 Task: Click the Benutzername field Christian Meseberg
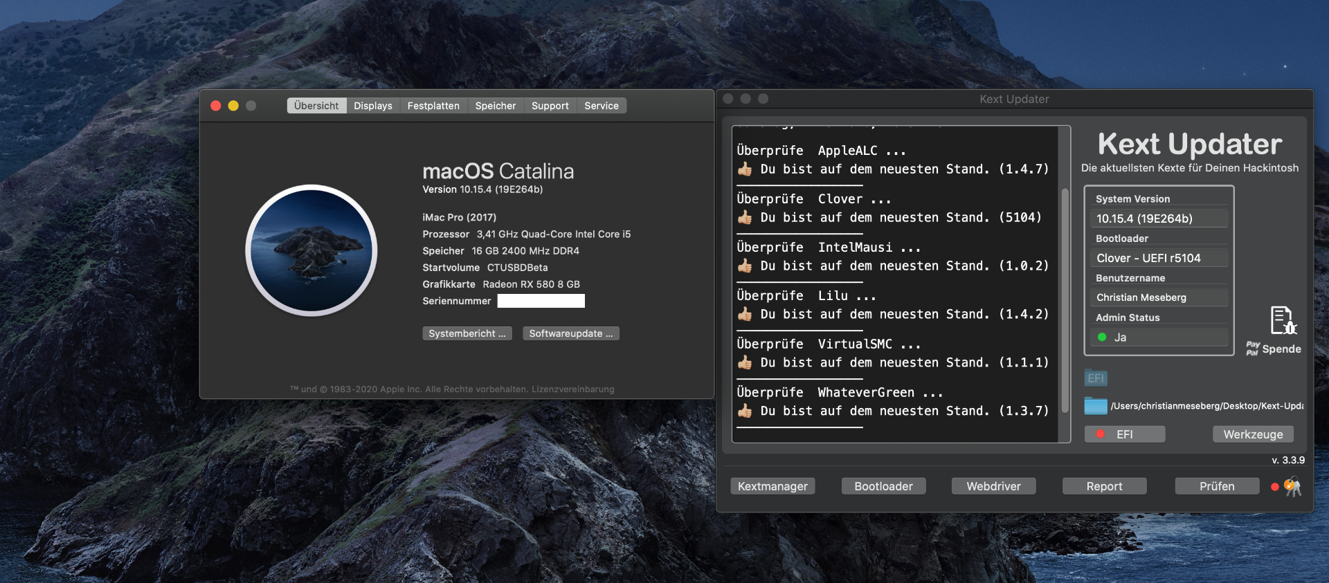point(1159,297)
